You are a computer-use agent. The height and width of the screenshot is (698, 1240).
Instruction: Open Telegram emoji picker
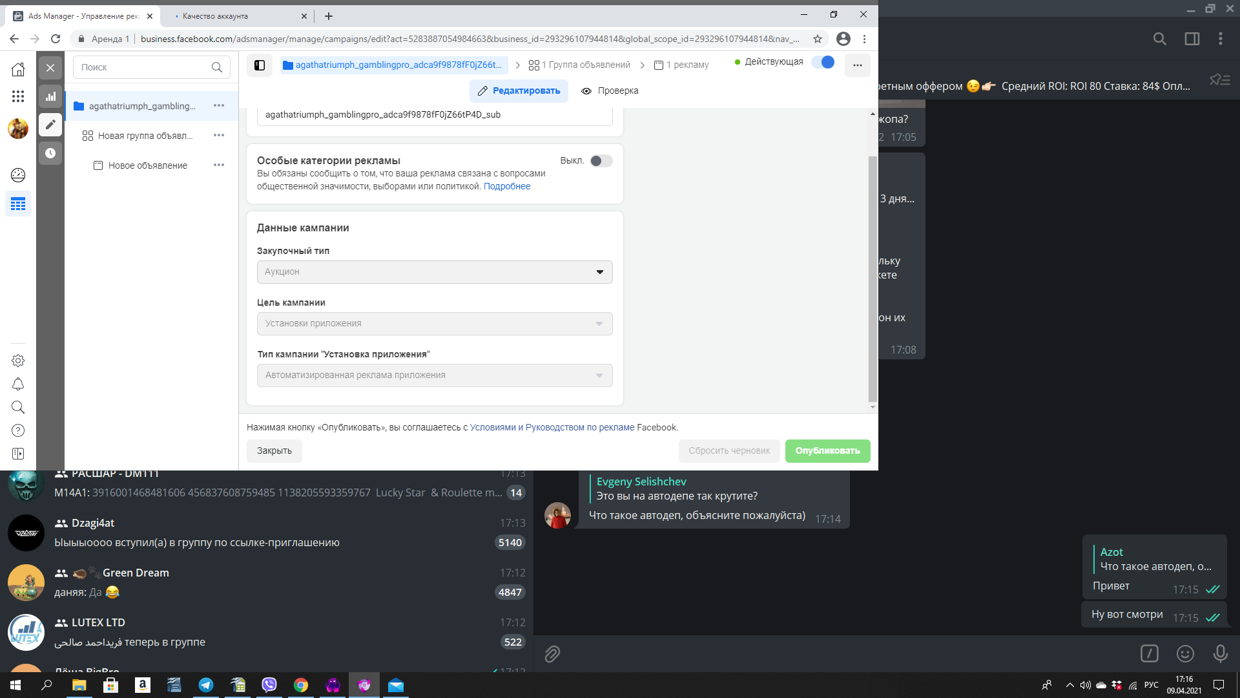1185,653
